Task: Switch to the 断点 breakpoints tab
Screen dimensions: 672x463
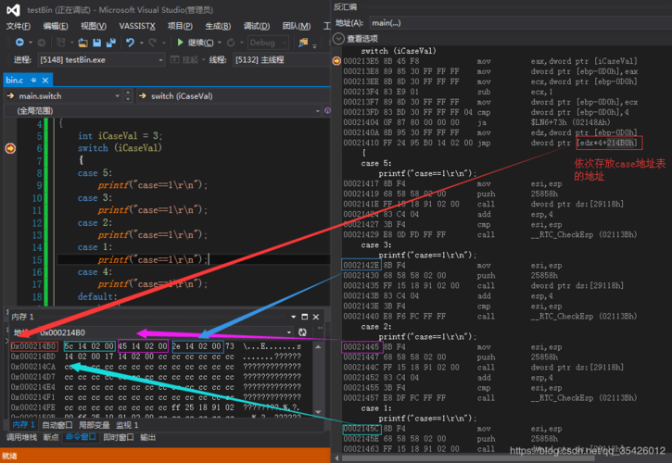Action: 51,437
